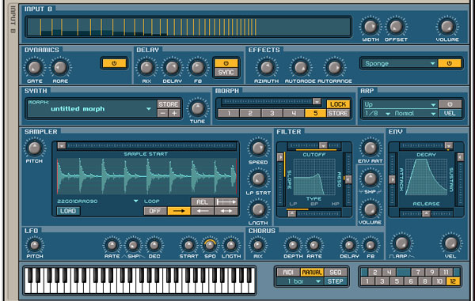Switch to MIDI mode tab
Image resolution: width=475 pixels, height=301 pixels.
click(288, 273)
